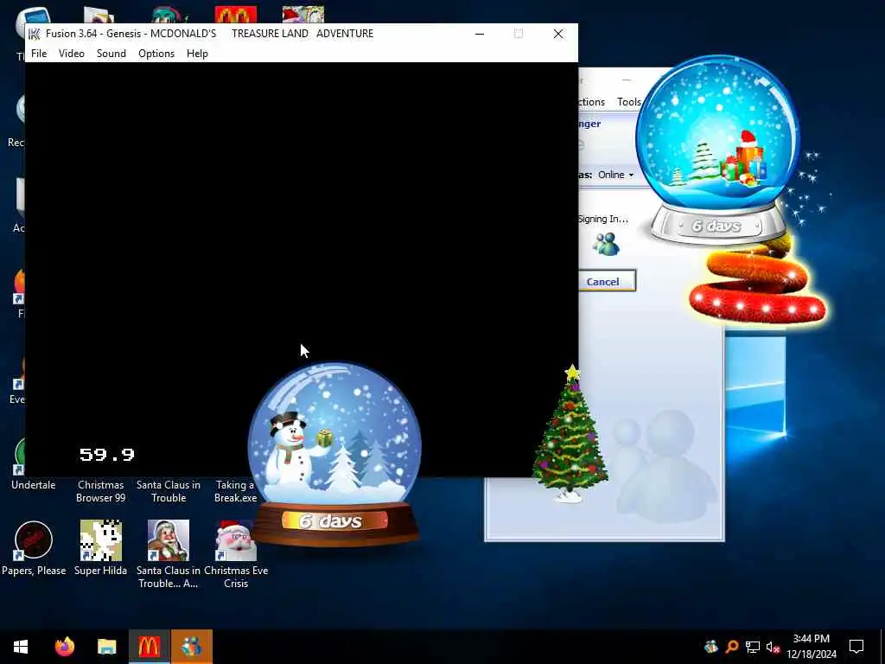The height and width of the screenshot is (664, 885).
Task: Select the Christmas Browser 99 label
Action: (x=101, y=491)
